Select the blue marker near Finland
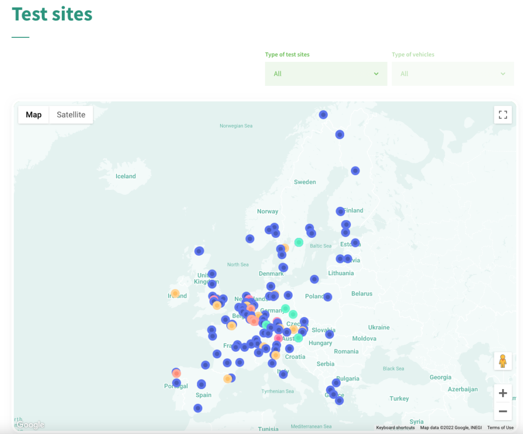The image size is (523, 434). coord(340,210)
